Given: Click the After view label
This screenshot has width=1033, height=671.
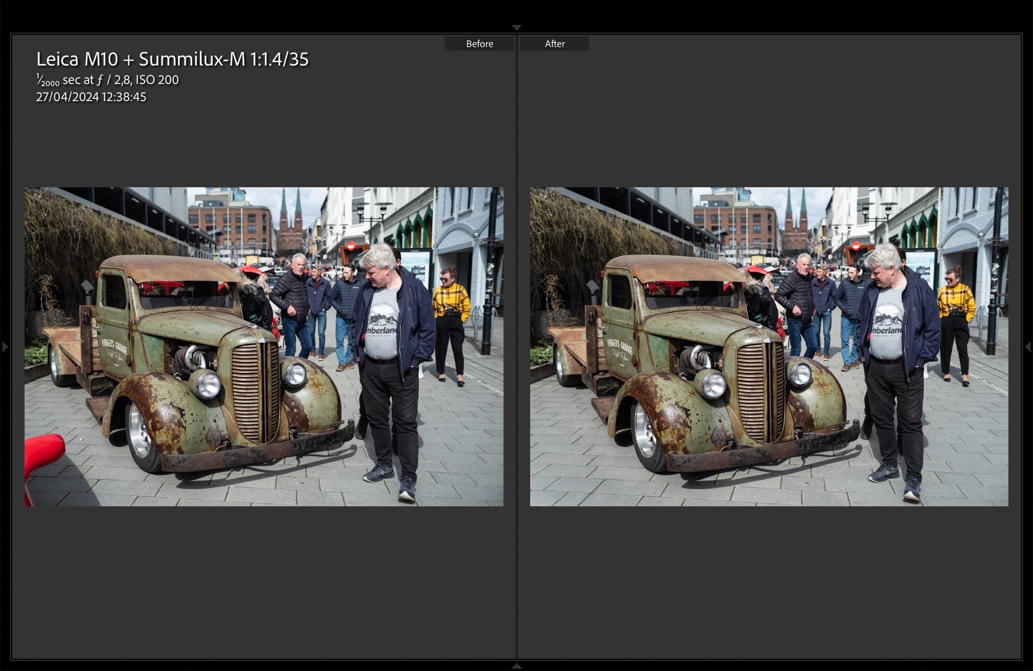Looking at the screenshot, I should coord(554,44).
